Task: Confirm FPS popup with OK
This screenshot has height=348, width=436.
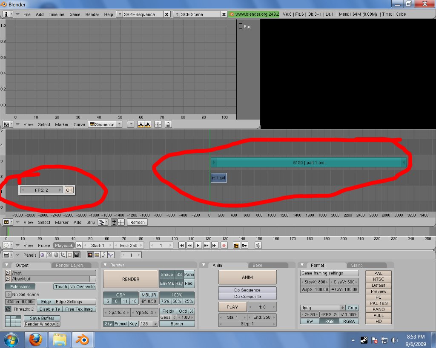Action: pyautogui.click(x=69, y=190)
